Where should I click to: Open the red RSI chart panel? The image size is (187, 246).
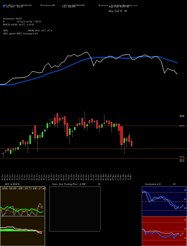point(164,231)
